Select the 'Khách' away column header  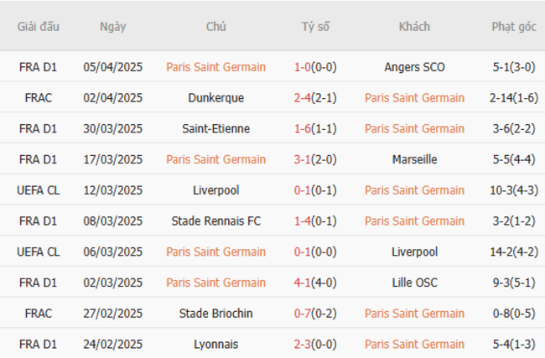(414, 27)
